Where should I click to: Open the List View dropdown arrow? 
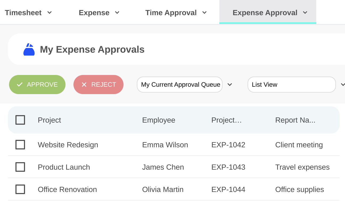tap(343, 85)
